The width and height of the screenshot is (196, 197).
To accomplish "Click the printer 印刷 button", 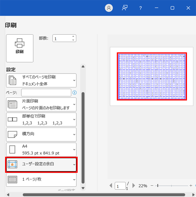I will point(20,48).
